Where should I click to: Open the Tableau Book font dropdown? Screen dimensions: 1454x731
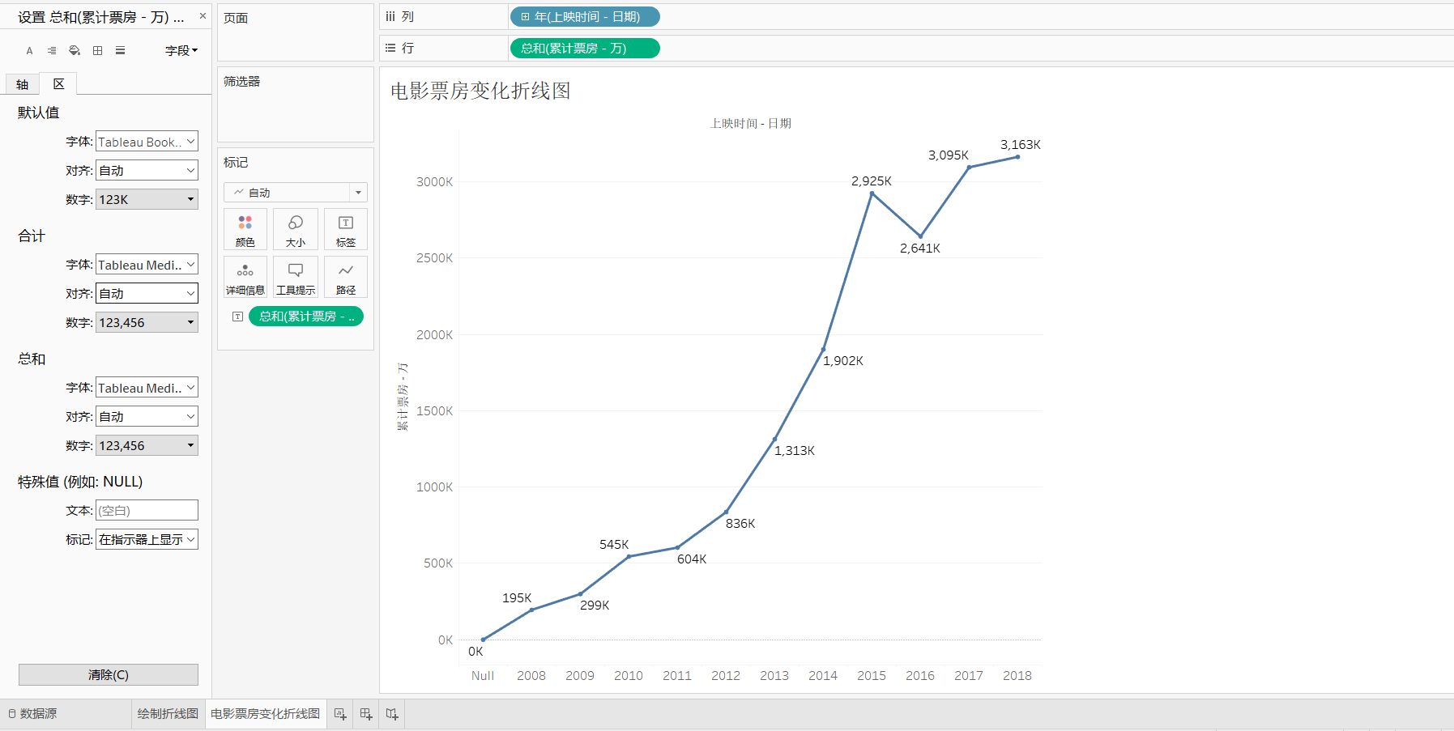[146, 141]
